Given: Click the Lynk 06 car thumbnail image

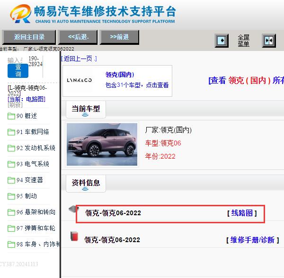Looking at the screenshot, I should (102, 144).
